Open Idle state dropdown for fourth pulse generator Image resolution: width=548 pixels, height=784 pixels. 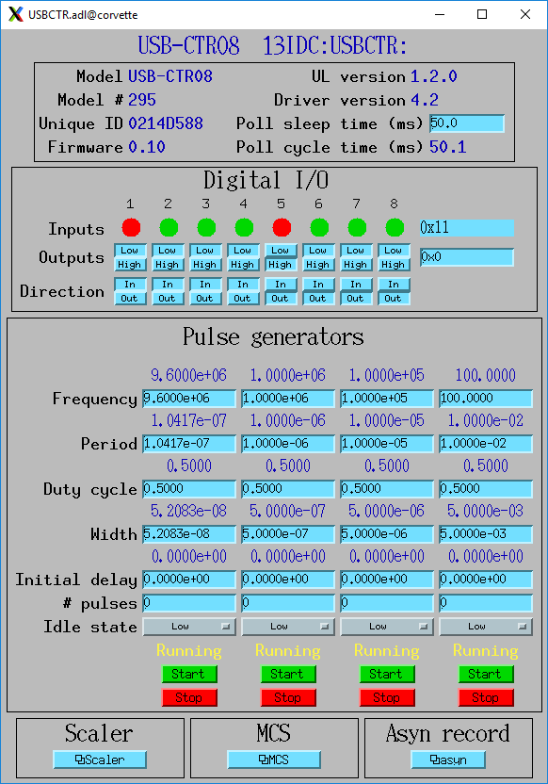(486, 627)
